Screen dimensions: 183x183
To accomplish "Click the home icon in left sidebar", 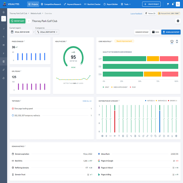I will pyautogui.click(x=4, y=12).
